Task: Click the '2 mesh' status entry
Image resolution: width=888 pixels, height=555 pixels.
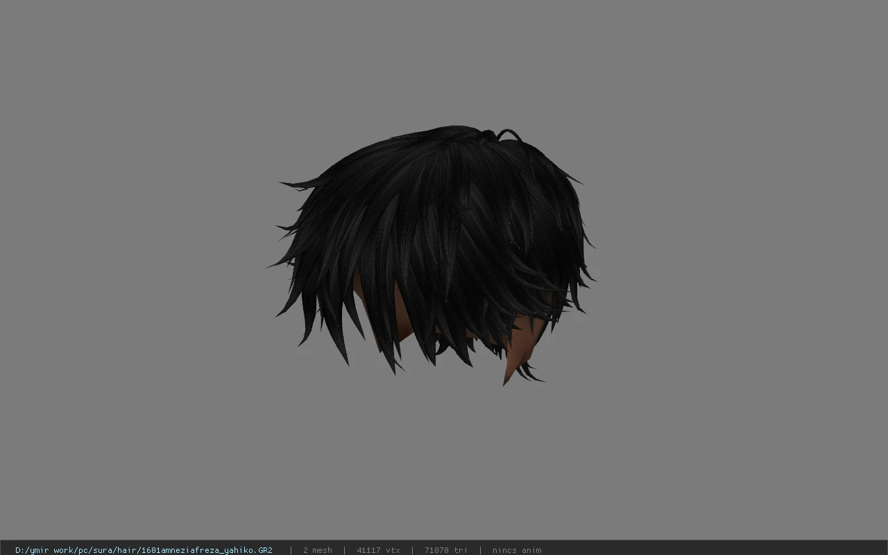Action: tap(317, 550)
